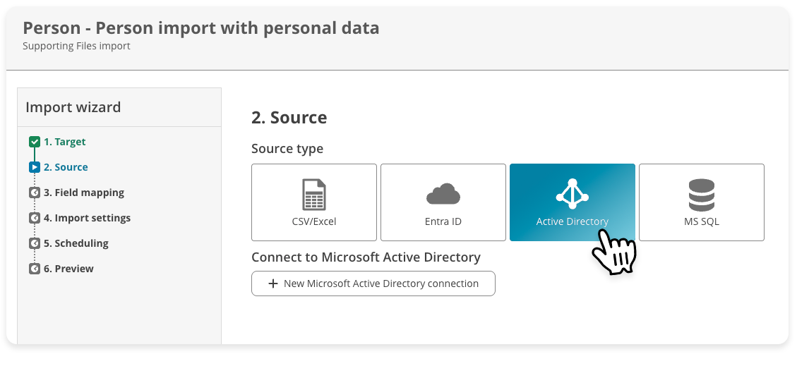
Task: Select the 2. Source step label
Action: click(66, 167)
